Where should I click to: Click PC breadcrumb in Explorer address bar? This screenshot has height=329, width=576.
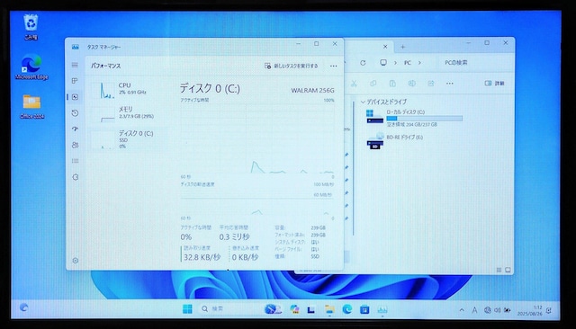408,63
